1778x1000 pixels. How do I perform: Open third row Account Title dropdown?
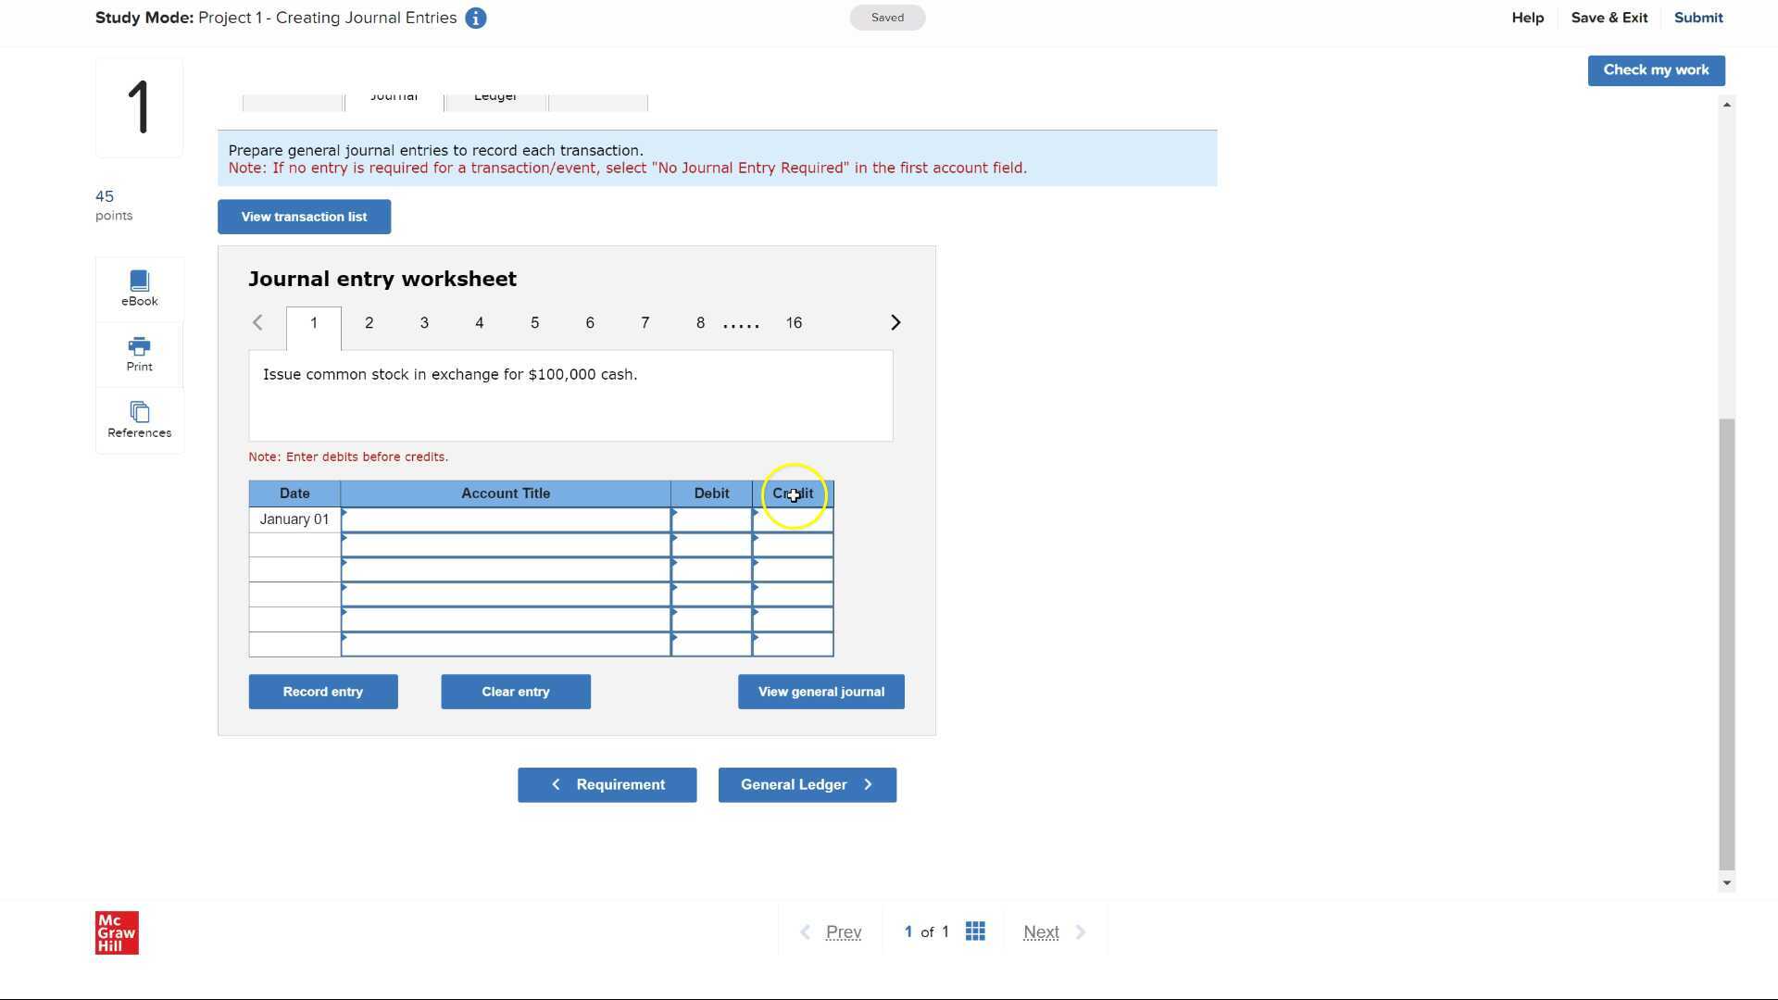[505, 570]
